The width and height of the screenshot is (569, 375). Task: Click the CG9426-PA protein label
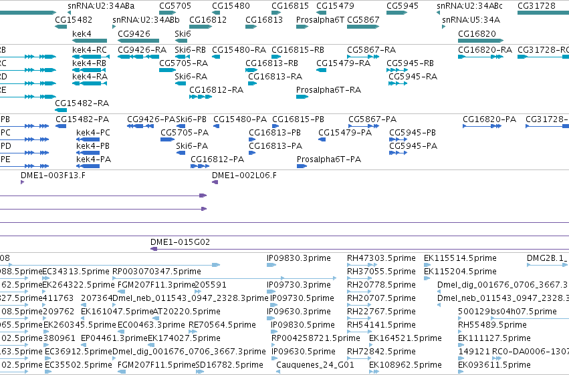[151, 119]
